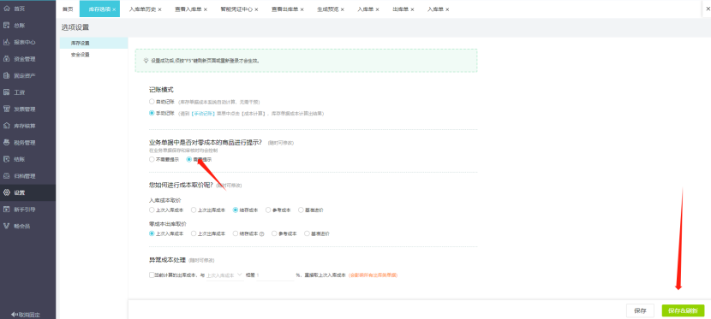Image resolution: width=711 pixels, height=319 pixels.
Task: Click help icon beside 结存成本 option
Action: tap(261, 234)
